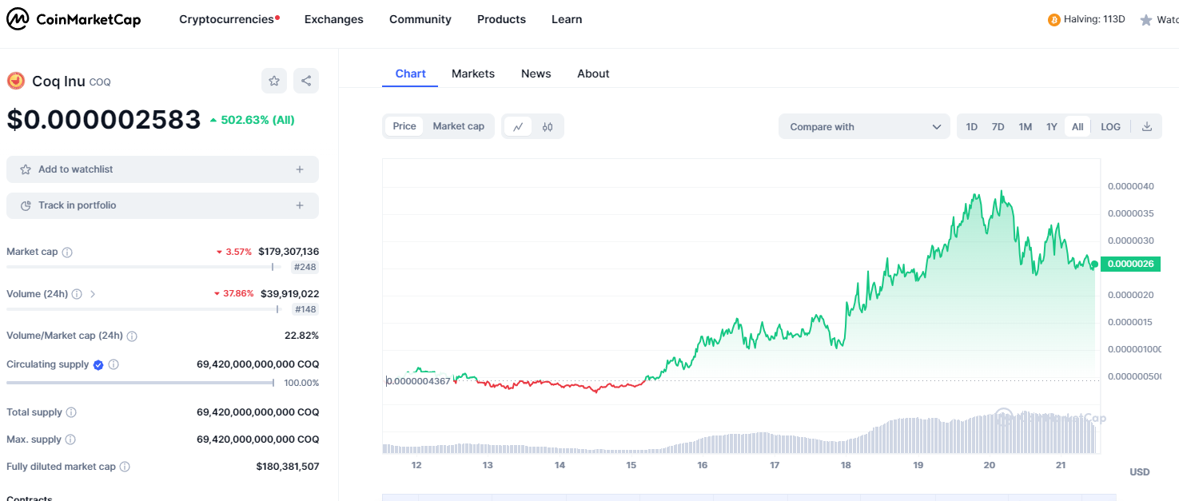Open Community menu
1179x501 pixels.
[x=420, y=19]
